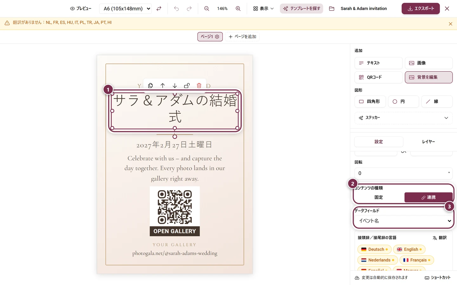This screenshot has width=457, height=285.
Task: Toggle the lock icon on selected text
Action: point(187,85)
